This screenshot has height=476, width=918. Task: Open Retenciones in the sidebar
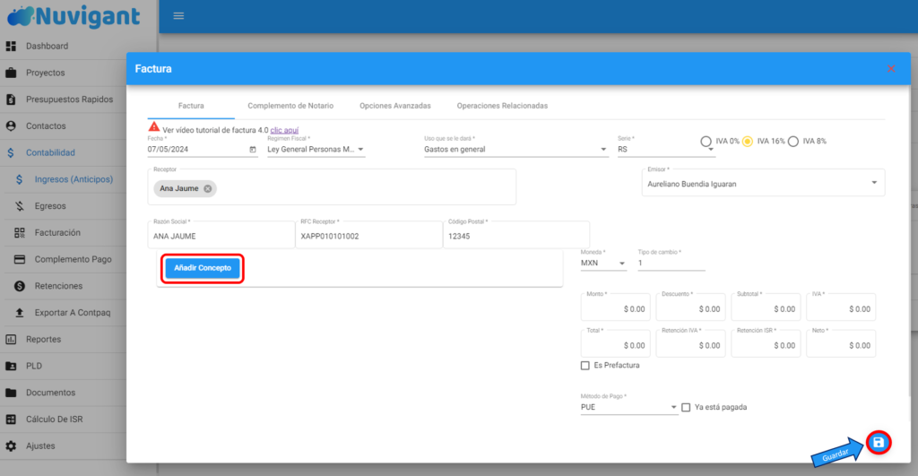(x=58, y=286)
